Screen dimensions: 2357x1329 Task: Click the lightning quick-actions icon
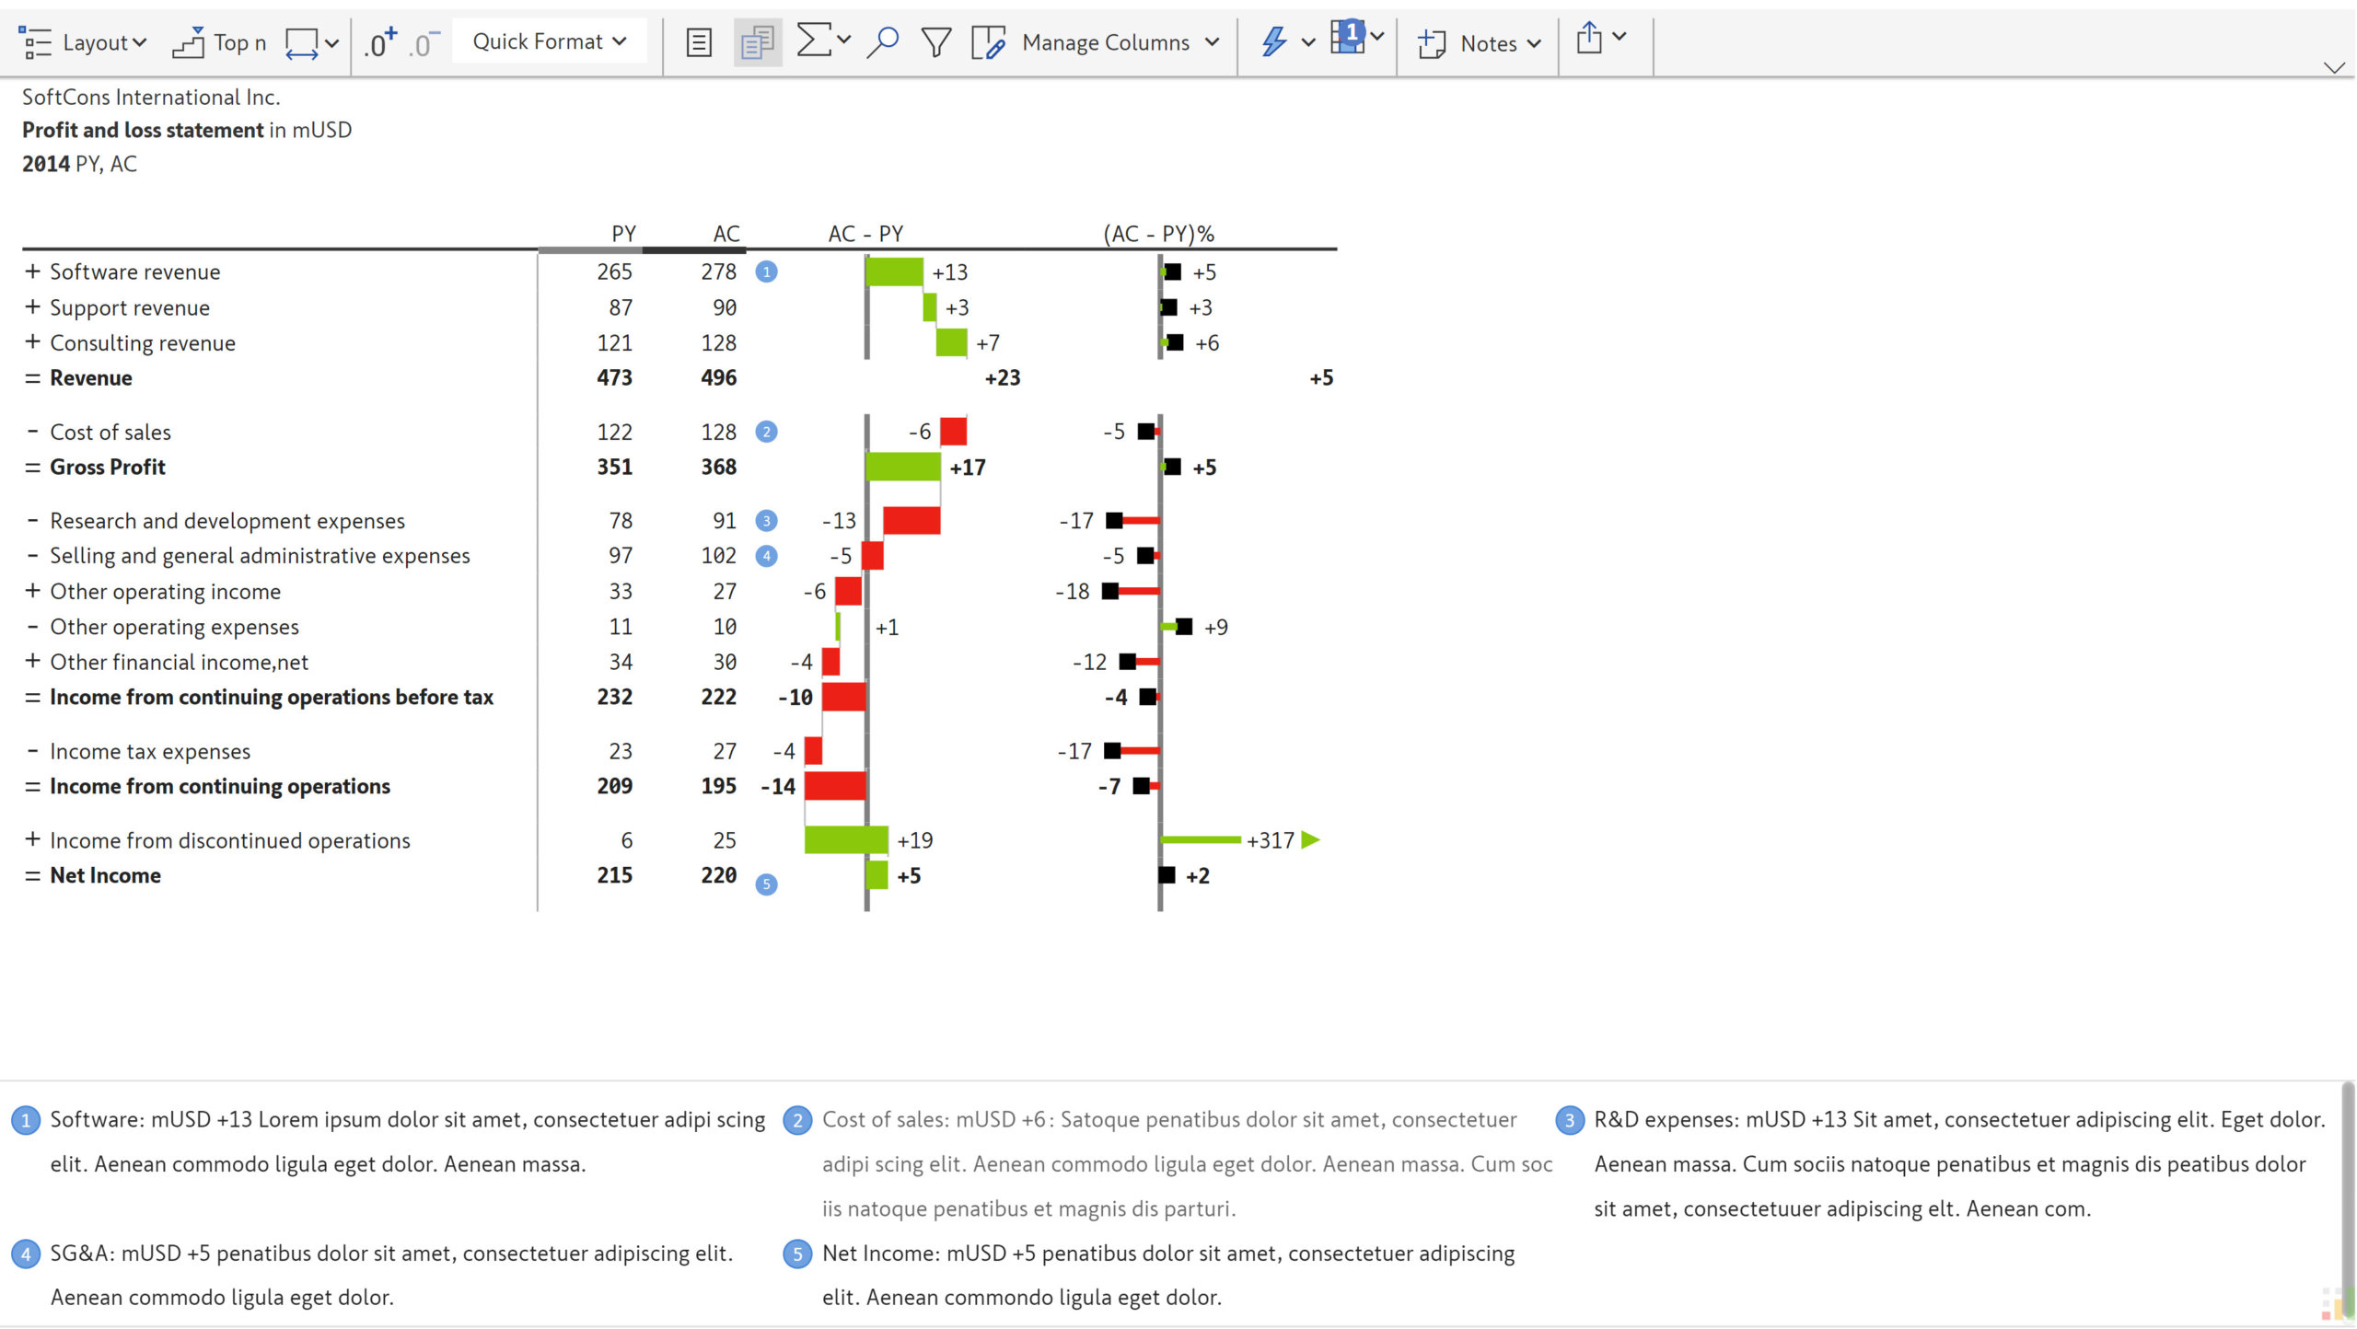click(x=1274, y=41)
